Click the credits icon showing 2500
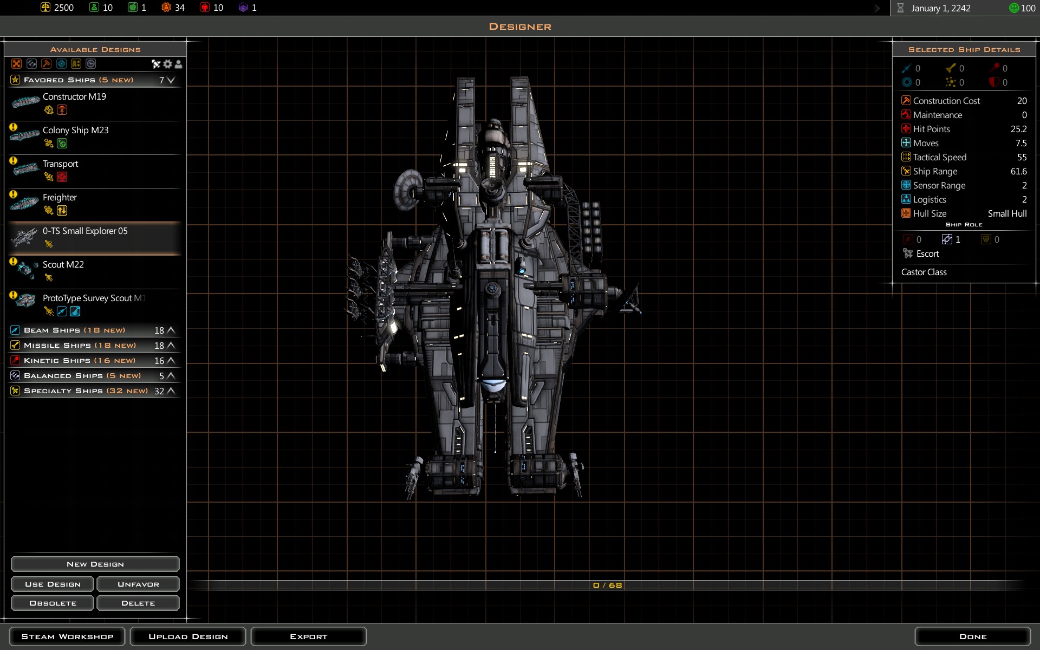The image size is (1040, 650). 45,8
